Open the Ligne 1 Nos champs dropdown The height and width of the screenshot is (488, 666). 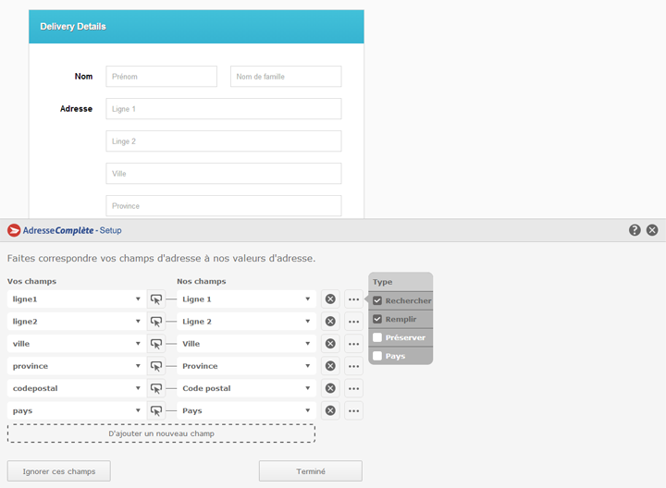(246, 299)
